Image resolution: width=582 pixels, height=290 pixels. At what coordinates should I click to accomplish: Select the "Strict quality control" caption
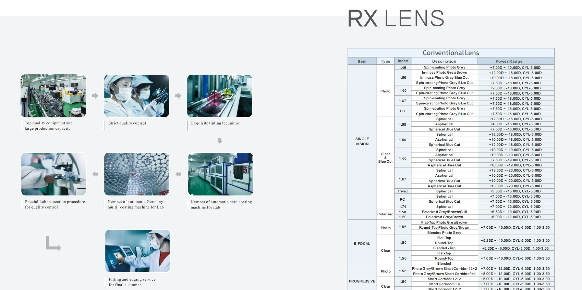tap(127, 123)
